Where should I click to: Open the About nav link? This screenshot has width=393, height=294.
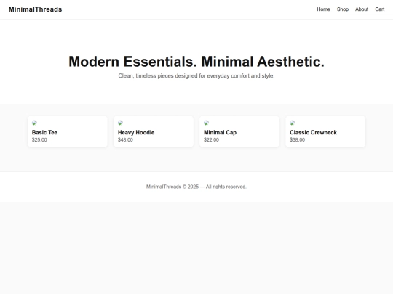click(x=362, y=9)
